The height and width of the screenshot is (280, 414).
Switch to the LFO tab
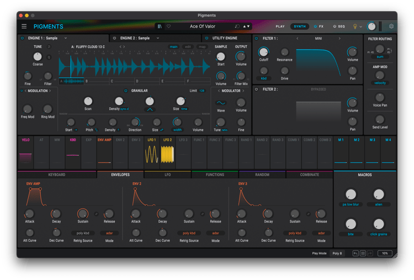pyautogui.click(x=168, y=175)
